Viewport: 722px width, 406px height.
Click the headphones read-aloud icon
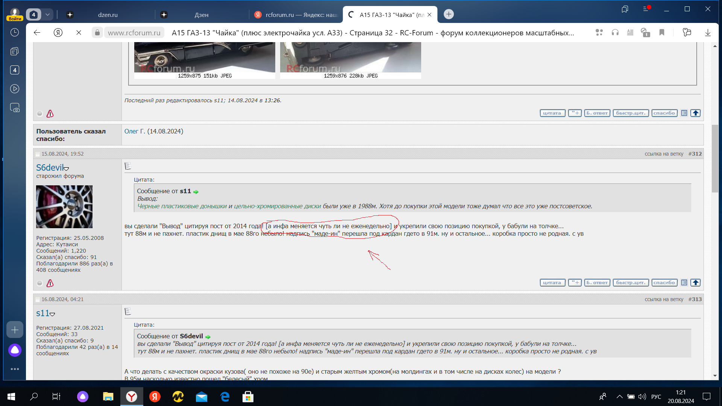[x=615, y=33]
